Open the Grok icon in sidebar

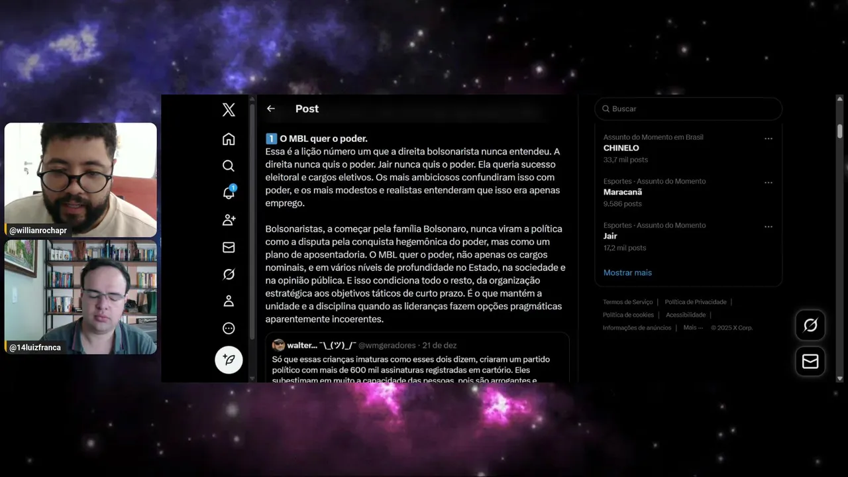[x=229, y=274]
